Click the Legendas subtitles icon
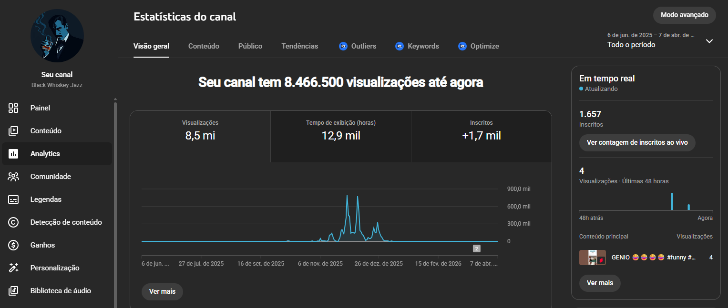The image size is (728, 308). tap(13, 199)
